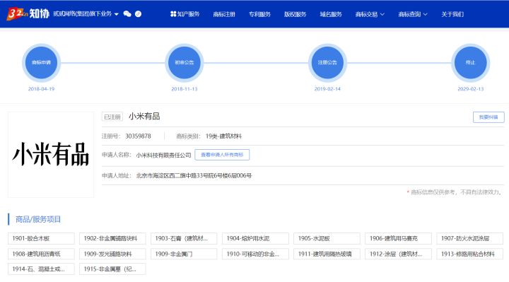Click the 初审公告 timeline circle
The height and width of the screenshot is (282, 509).
[x=185, y=62]
